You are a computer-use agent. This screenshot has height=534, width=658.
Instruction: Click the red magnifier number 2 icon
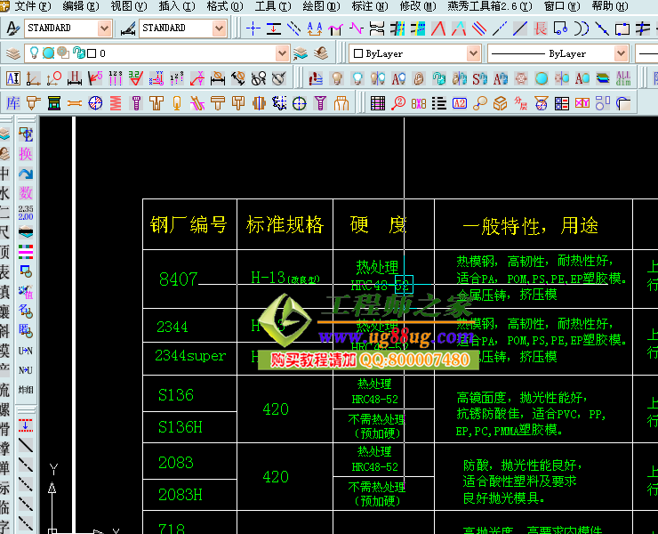(397, 103)
